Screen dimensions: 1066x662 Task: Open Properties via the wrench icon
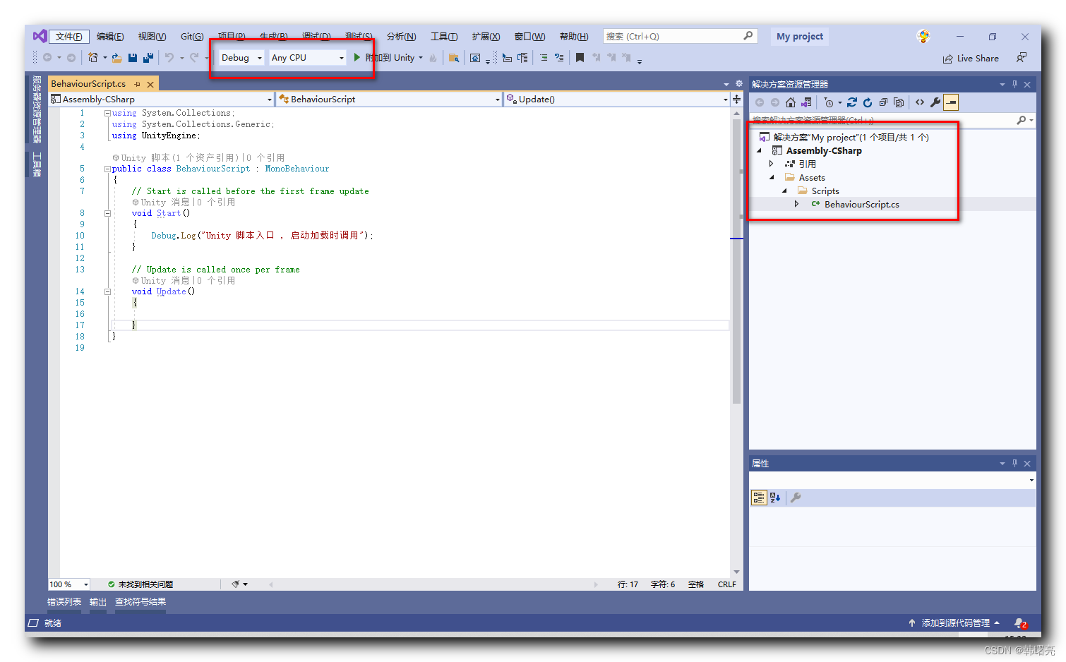coord(935,102)
